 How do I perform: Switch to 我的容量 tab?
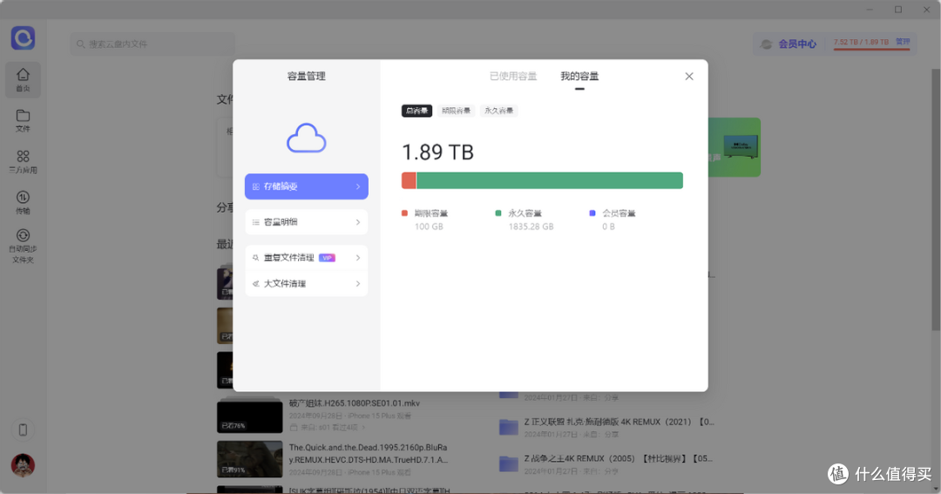579,76
